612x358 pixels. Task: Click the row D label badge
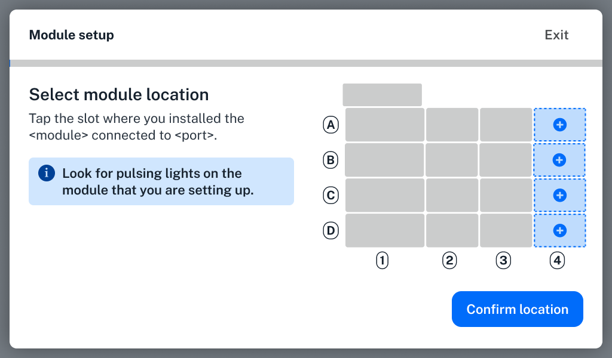coord(331,230)
